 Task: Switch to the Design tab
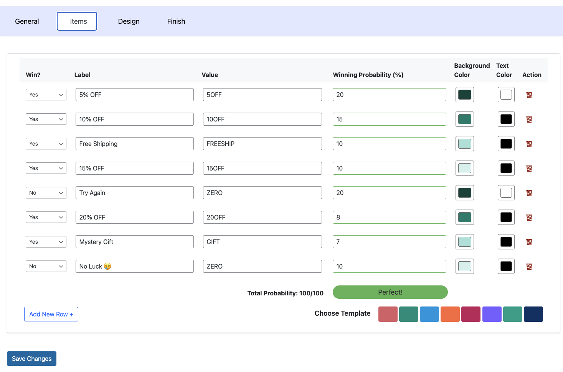point(129,21)
